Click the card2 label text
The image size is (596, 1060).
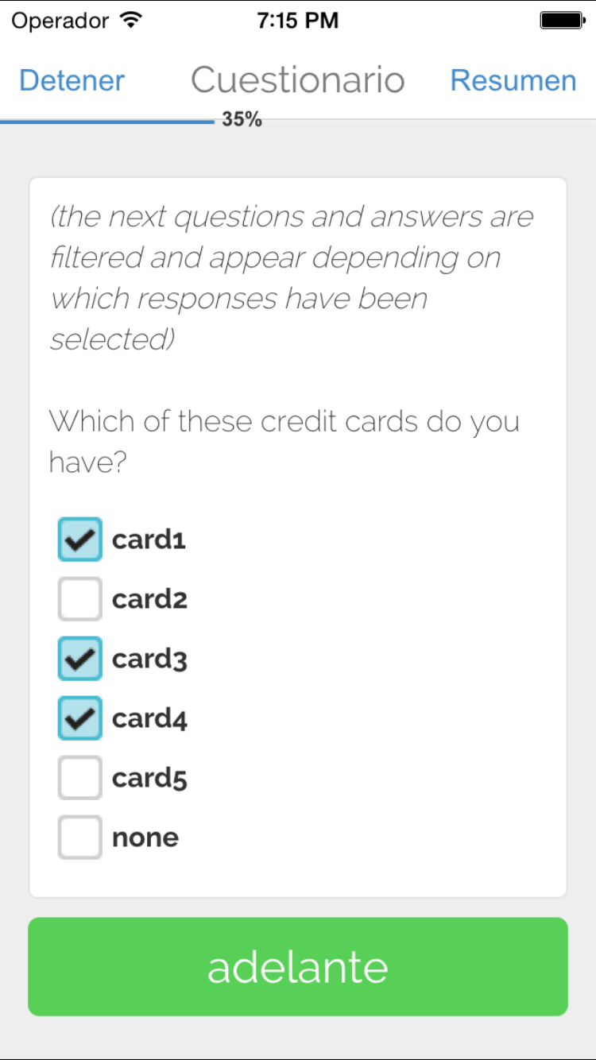click(x=149, y=599)
